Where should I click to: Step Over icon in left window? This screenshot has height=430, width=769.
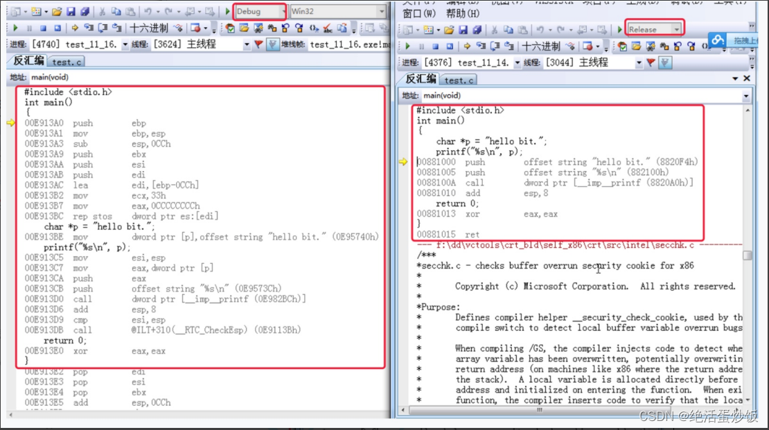click(103, 28)
